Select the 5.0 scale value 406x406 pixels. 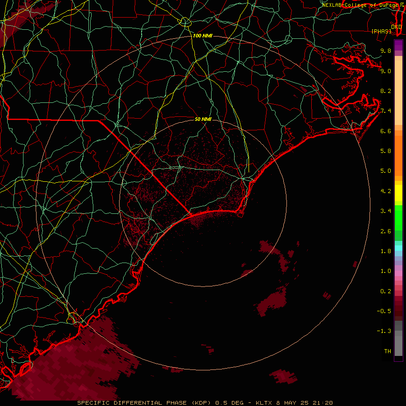386,171
